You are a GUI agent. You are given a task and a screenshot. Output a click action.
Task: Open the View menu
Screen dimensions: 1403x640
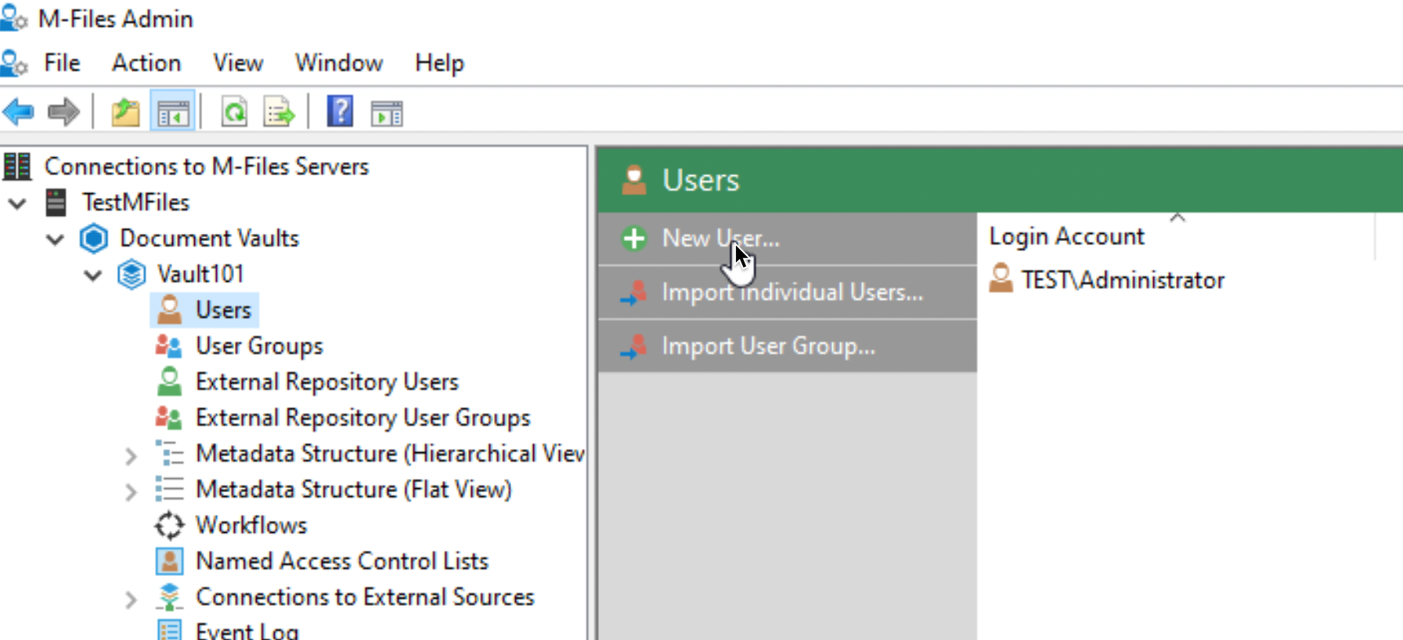238,63
